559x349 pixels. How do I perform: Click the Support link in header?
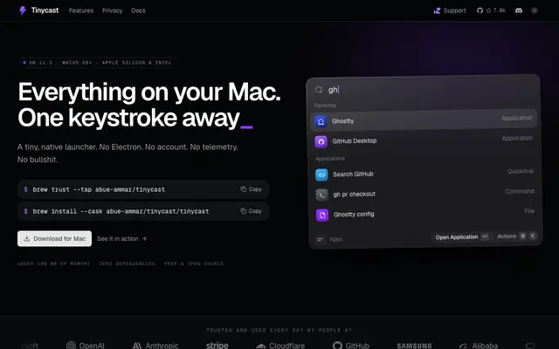(450, 10)
